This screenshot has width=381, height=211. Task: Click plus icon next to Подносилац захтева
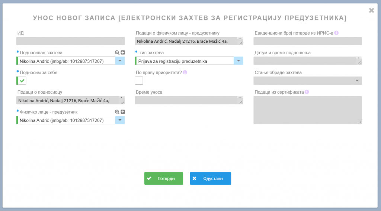(123, 53)
